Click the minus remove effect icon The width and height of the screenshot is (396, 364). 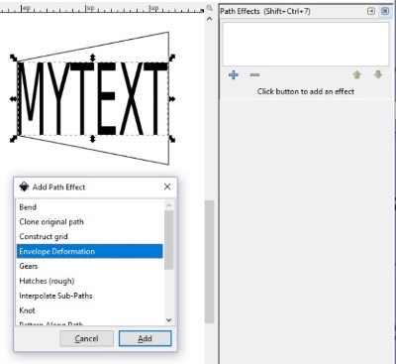(x=254, y=75)
